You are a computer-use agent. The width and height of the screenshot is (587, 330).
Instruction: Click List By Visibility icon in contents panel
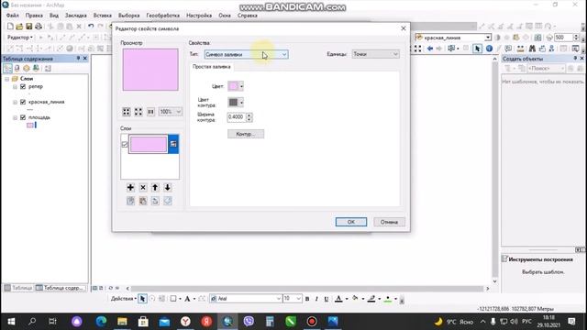tap(27, 68)
